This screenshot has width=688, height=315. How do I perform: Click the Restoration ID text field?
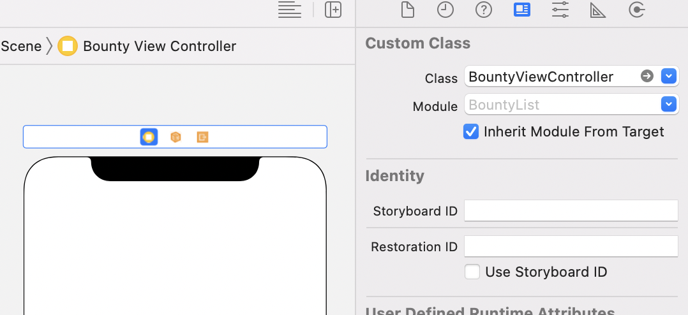[x=571, y=246]
